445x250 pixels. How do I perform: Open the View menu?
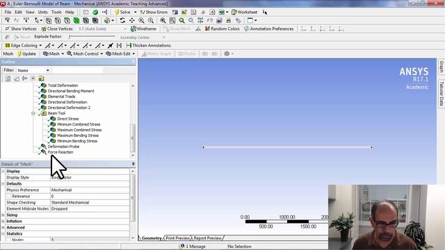coord(30,12)
